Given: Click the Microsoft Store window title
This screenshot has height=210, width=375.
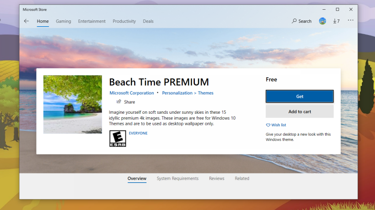Looking at the screenshot, I should tap(35, 10).
